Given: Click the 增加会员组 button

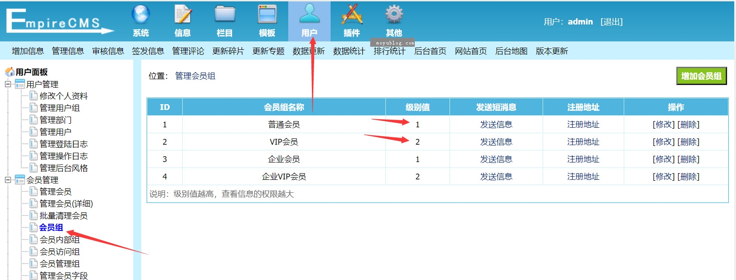Looking at the screenshot, I should [x=701, y=76].
